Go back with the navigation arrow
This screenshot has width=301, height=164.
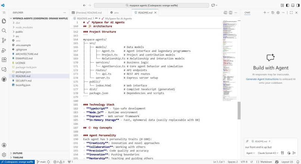[84, 5]
